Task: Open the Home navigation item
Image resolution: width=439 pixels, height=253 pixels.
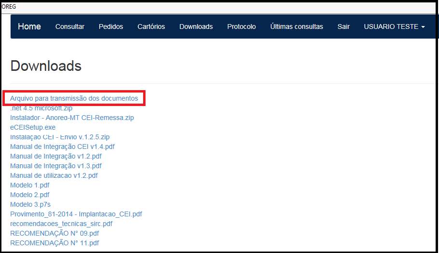Action: 29,27
